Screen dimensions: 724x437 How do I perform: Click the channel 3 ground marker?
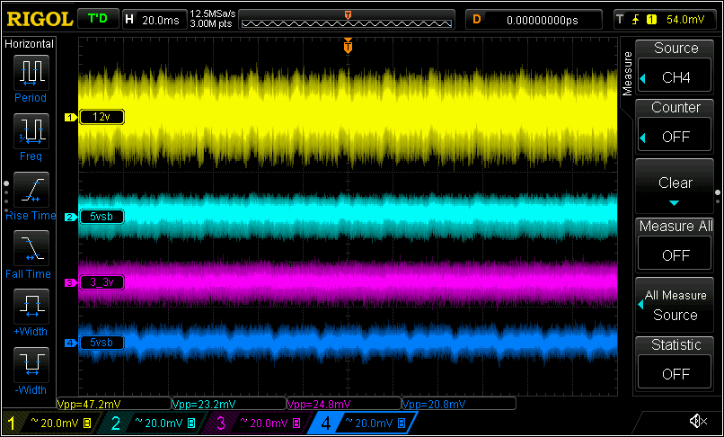70,282
